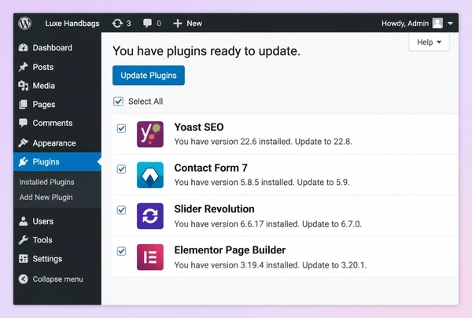Click the Posts pushpin icon
Image resolution: width=472 pixels, height=318 pixels.
pos(23,67)
